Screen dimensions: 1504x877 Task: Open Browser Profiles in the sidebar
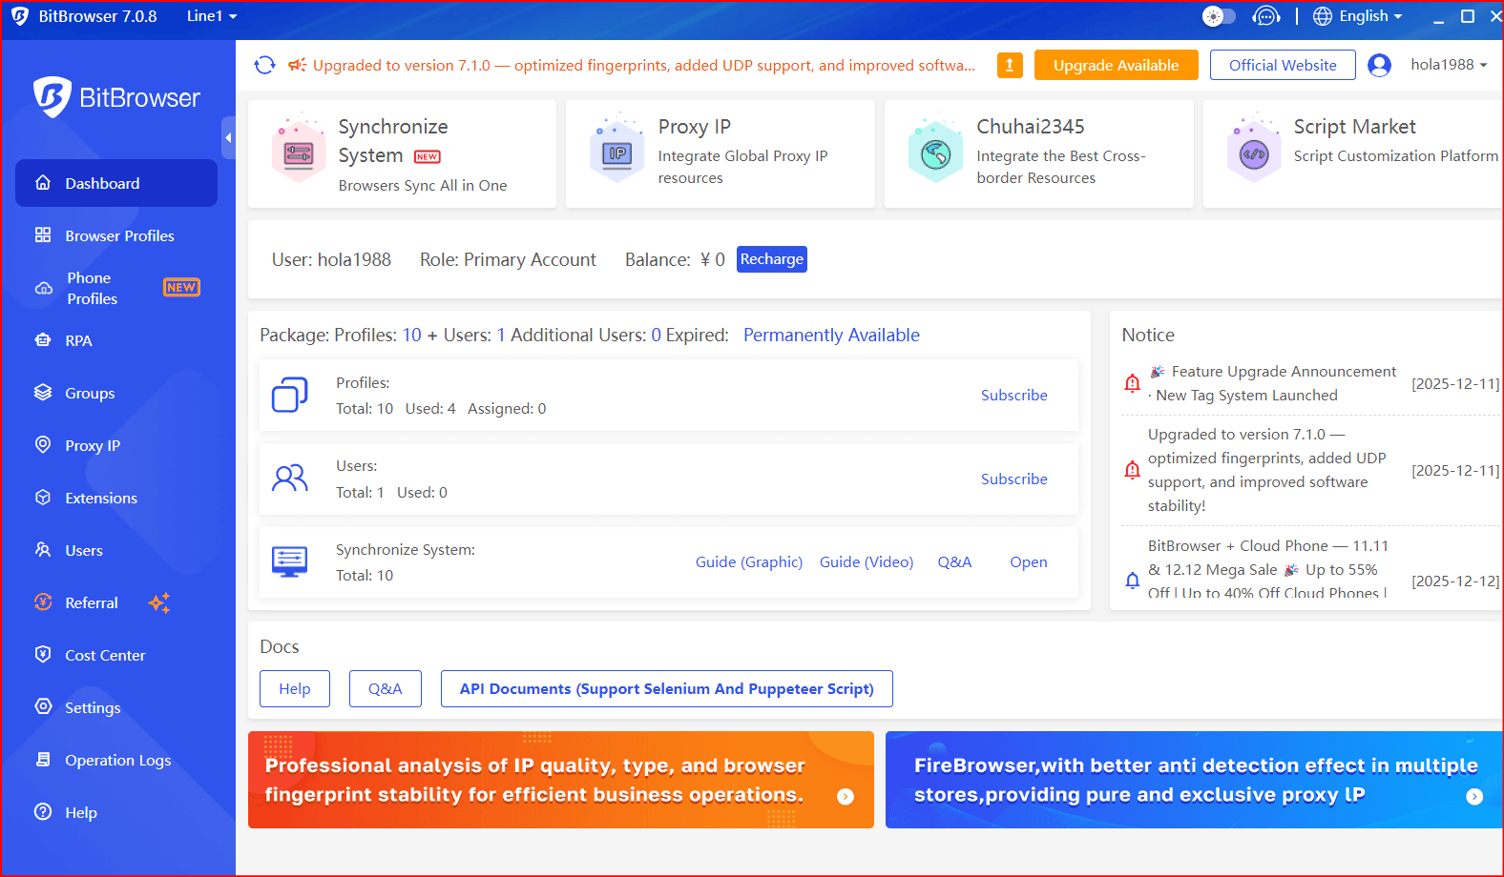click(119, 235)
